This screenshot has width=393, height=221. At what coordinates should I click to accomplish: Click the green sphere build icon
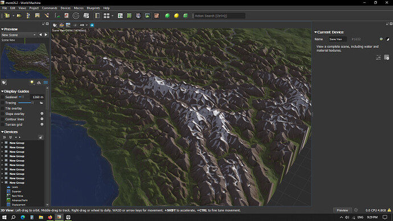167,15
